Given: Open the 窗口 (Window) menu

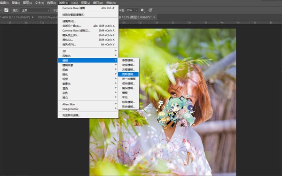Looking at the screenshot, I should click(x=98, y=3).
